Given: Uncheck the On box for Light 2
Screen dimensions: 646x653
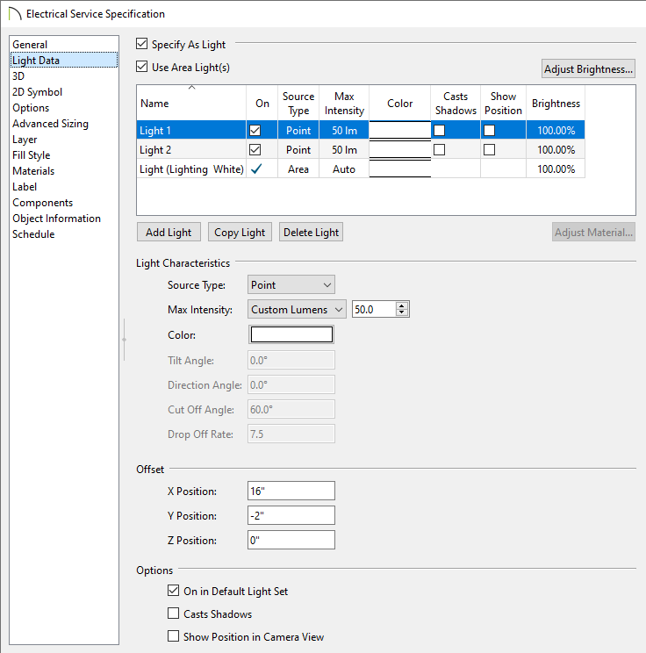Looking at the screenshot, I should [255, 149].
